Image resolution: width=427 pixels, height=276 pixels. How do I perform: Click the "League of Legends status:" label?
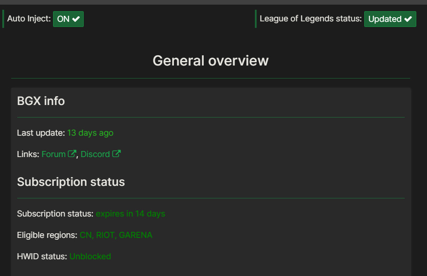[x=310, y=19]
